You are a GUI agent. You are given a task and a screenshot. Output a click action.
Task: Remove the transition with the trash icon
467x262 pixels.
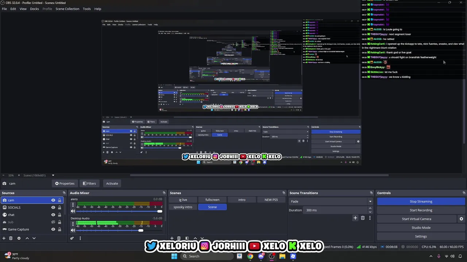363,218
